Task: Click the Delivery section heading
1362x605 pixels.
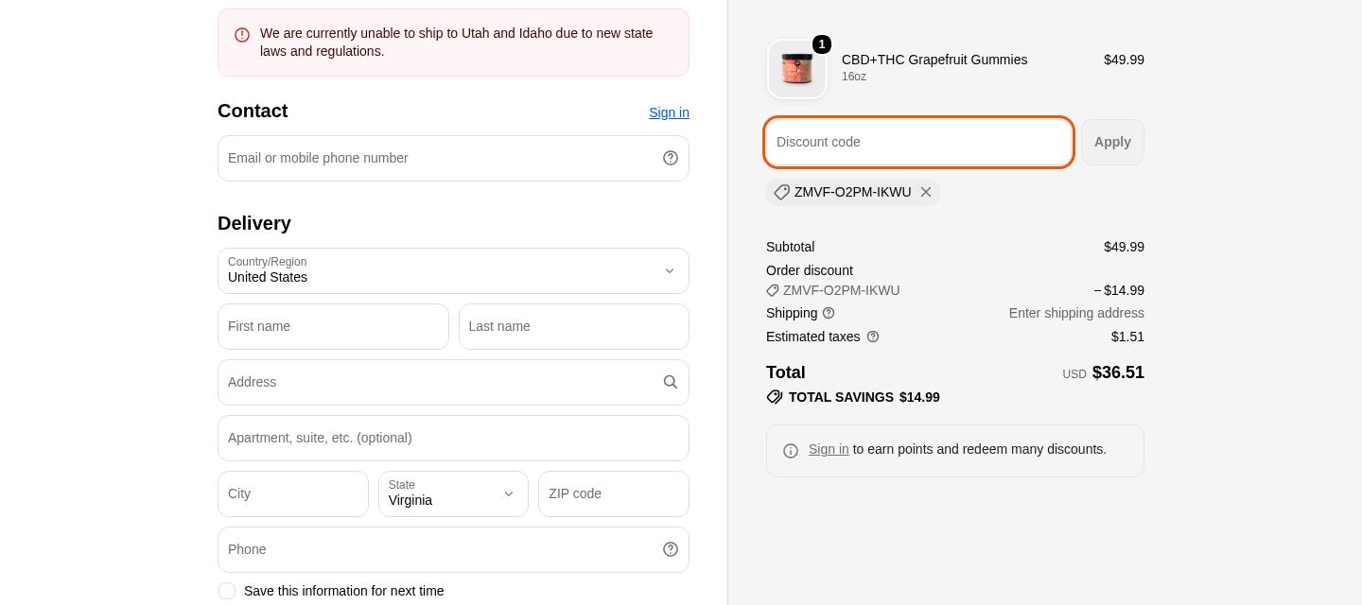Action: point(254,223)
